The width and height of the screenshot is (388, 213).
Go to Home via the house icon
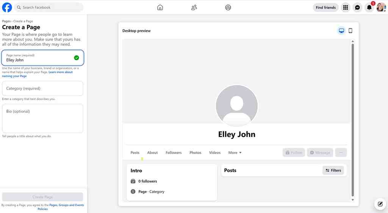[x=160, y=8]
